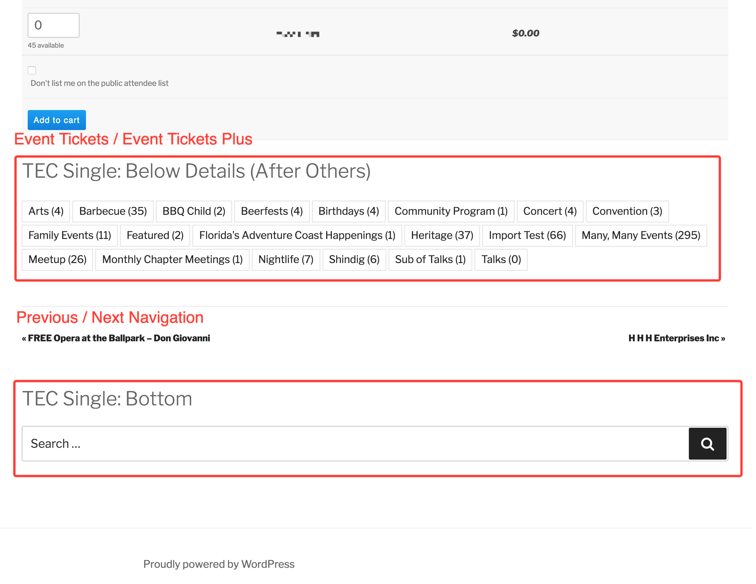Open the Nightlife (7) category
Image resolution: width=756 pixels, height=584 pixels.
[x=286, y=260]
